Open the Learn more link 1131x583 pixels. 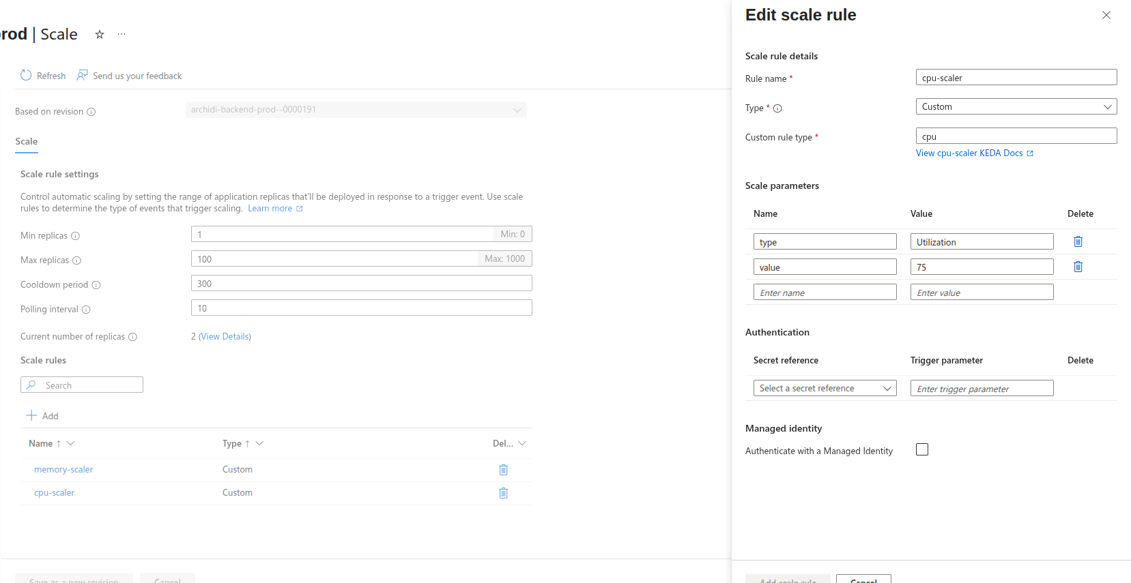[x=275, y=209]
